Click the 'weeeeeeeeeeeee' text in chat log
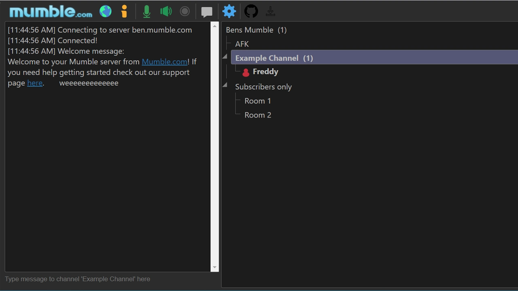 pyautogui.click(x=89, y=83)
